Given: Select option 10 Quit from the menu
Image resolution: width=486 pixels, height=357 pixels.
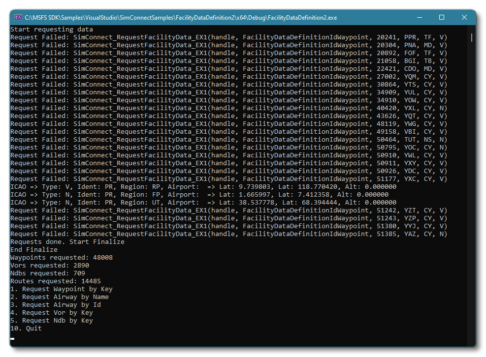Looking at the screenshot, I should (x=25, y=328).
